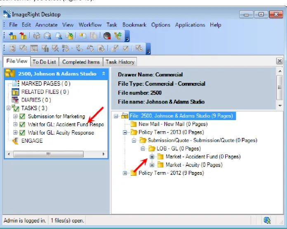Collapse the Policy Term - 2013 folder
The height and width of the screenshot is (229, 287).
coord(125,132)
